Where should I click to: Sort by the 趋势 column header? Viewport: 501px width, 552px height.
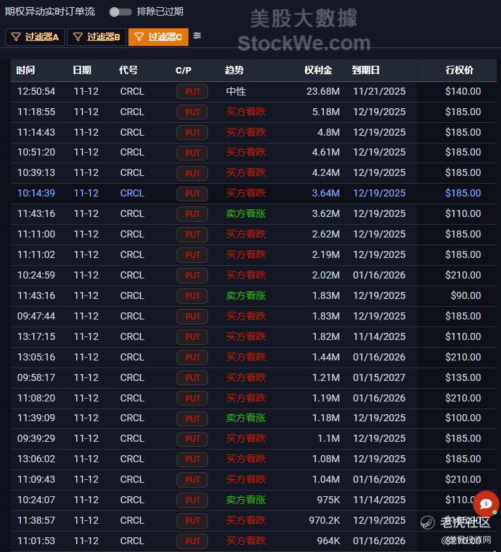point(234,70)
